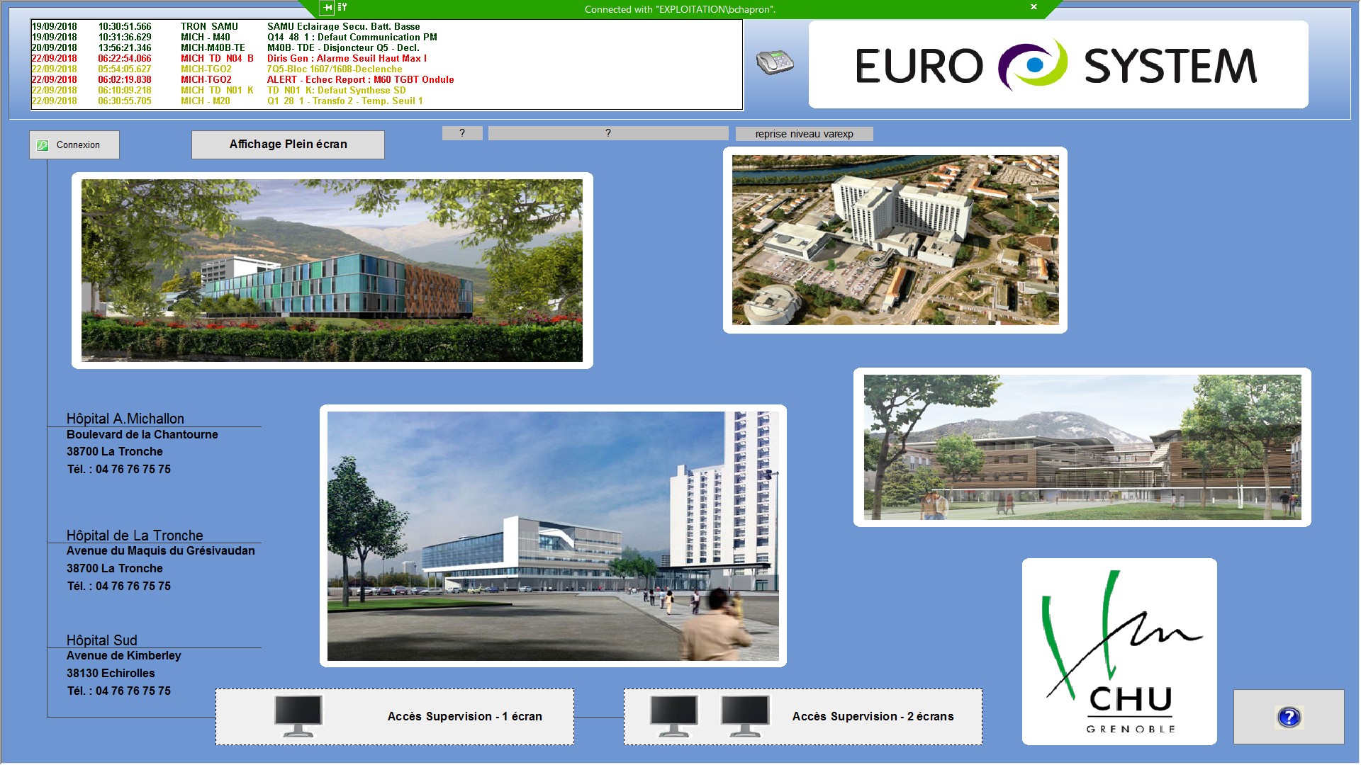Select alarm row ALERT Echec Report M60
This screenshot has width=1361, height=765.
point(360,79)
